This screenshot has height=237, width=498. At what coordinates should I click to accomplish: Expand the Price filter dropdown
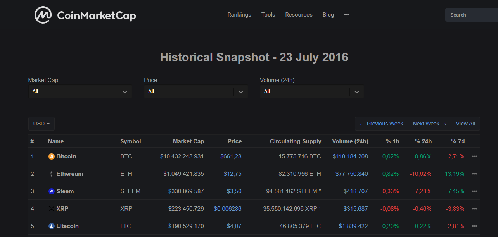tap(195, 92)
